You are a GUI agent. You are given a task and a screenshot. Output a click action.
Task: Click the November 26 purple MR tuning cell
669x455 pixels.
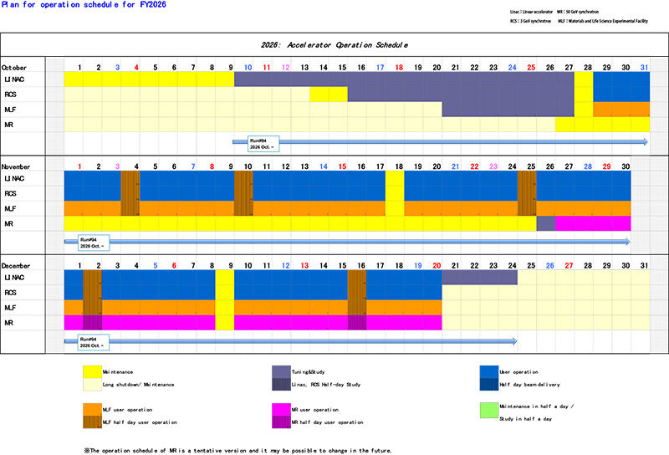tap(546, 223)
